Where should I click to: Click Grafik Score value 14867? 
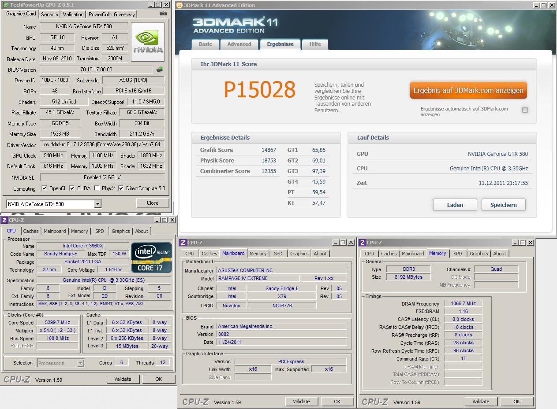(269, 150)
